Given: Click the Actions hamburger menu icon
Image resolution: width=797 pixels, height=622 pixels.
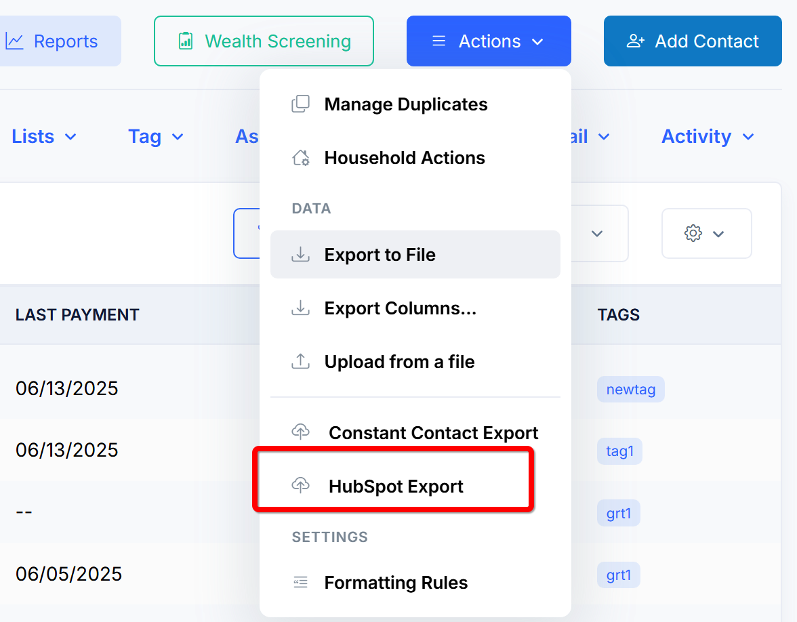Looking at the screenshot, I should [x=438, y=41].
